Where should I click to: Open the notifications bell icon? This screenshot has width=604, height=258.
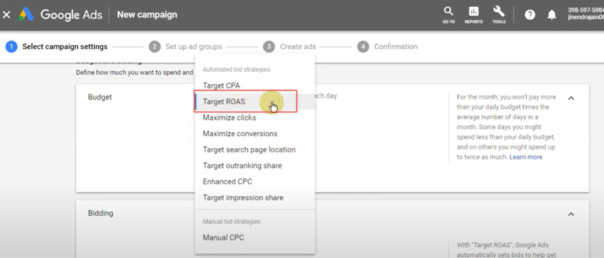[552, 15]
